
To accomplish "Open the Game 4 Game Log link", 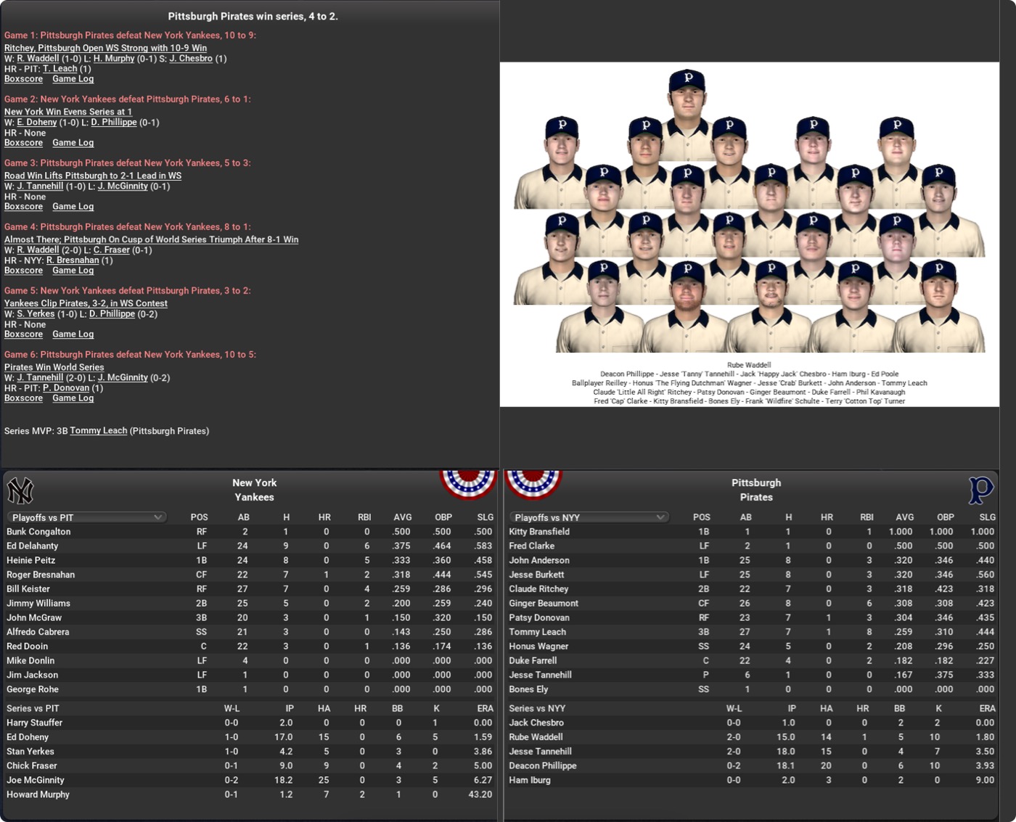I will 73,271.
